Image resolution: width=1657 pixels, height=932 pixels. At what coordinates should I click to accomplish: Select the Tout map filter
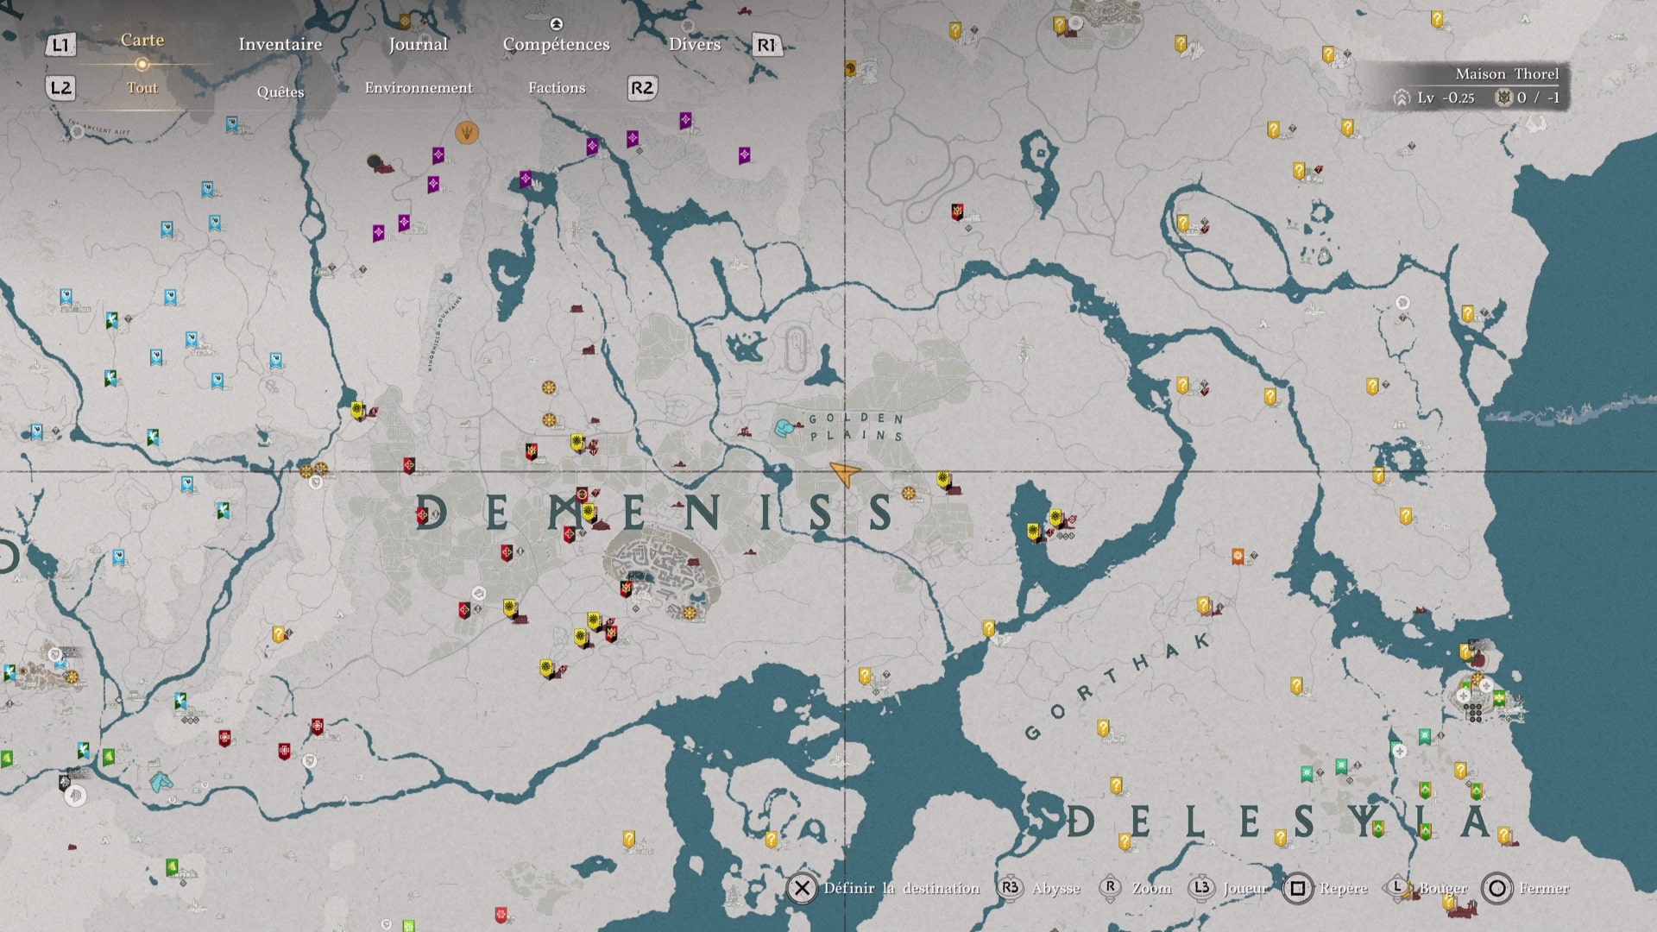click(142, 88)
